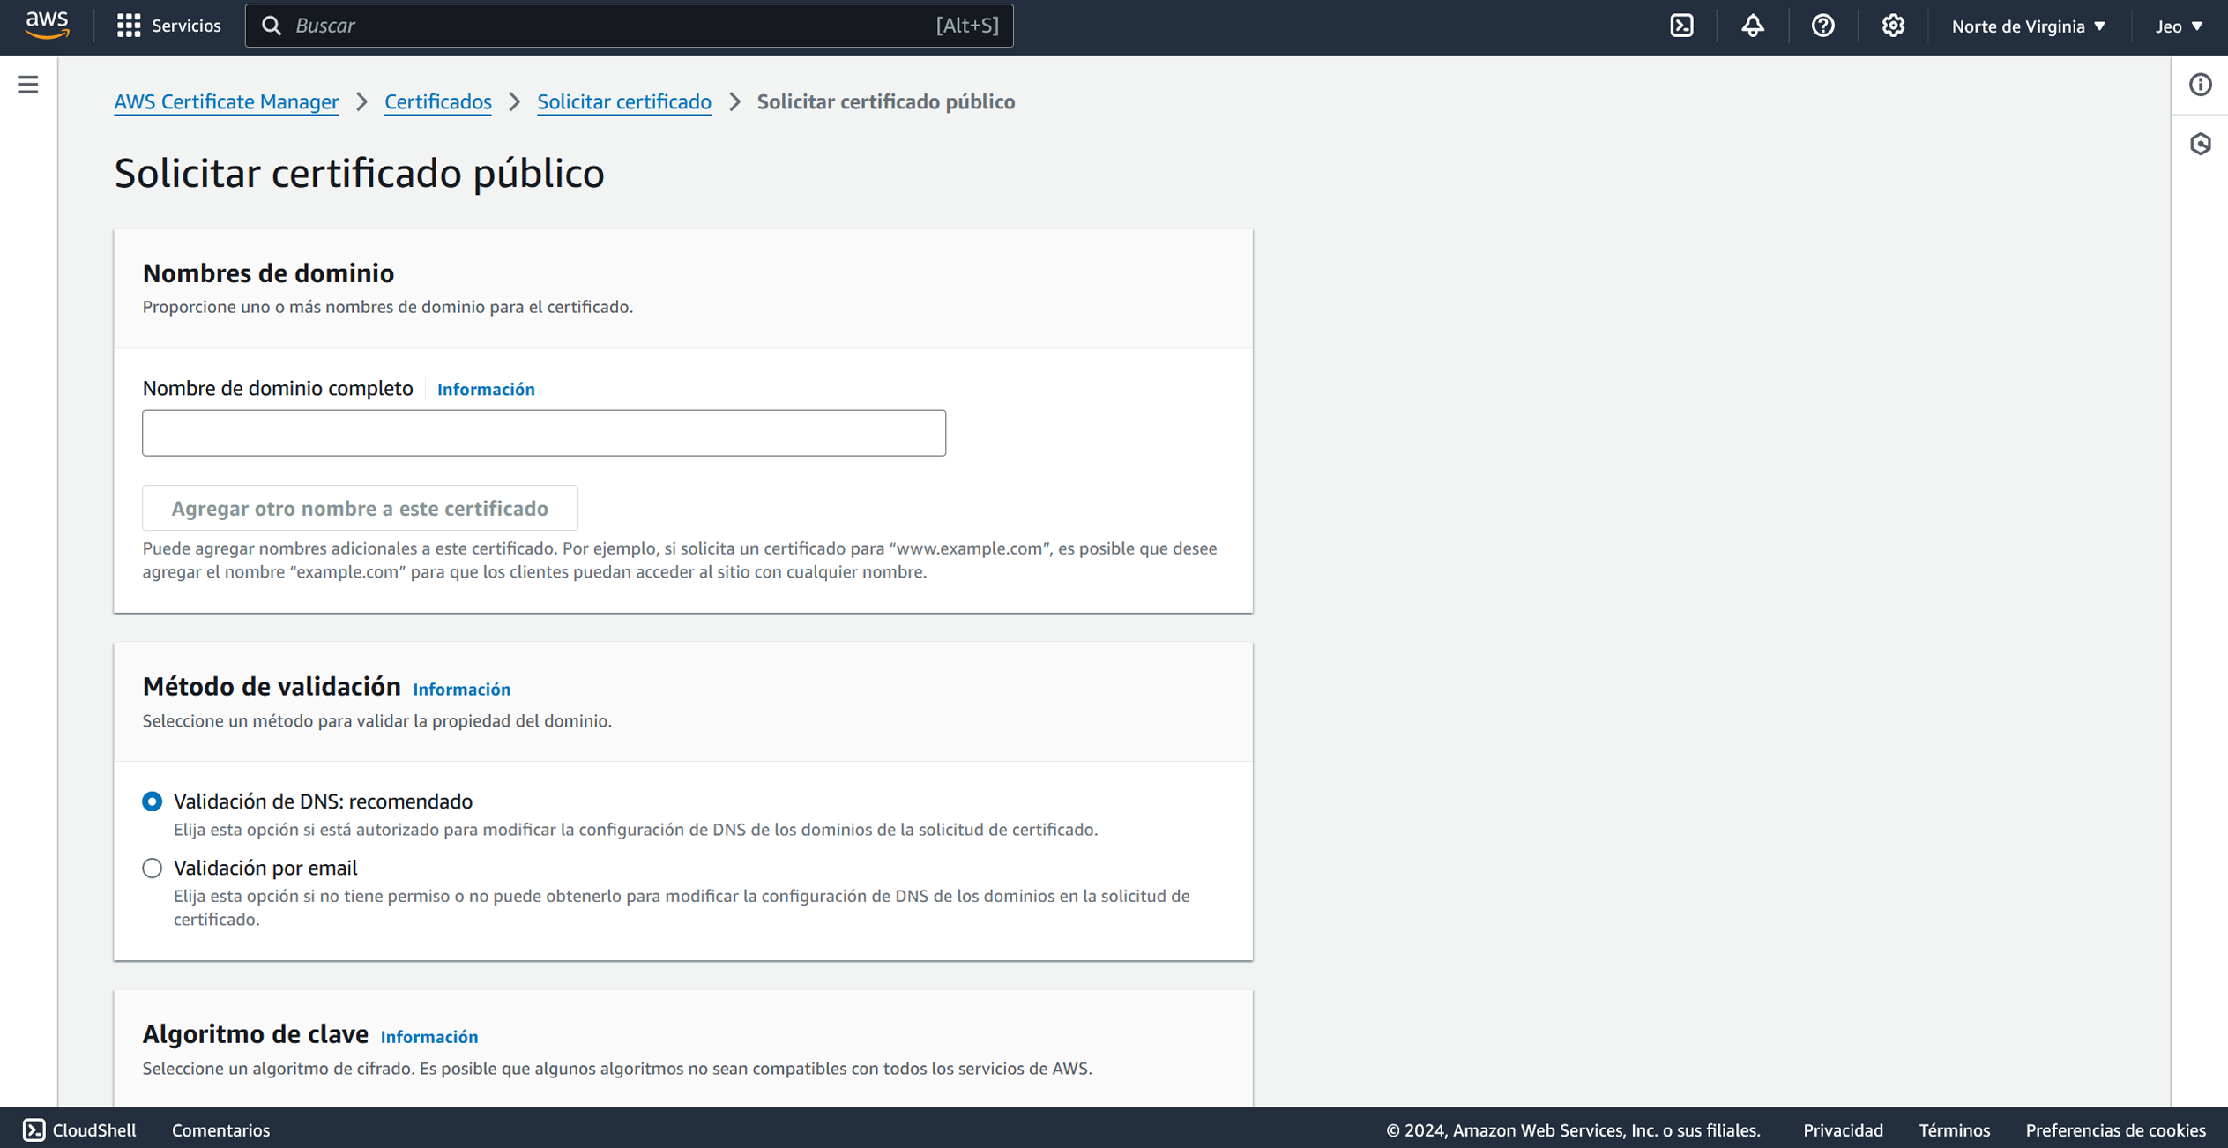2228x1148 pixels.
Task: Select Validación de DNS radio button
Action: click(x=153, y=801)
